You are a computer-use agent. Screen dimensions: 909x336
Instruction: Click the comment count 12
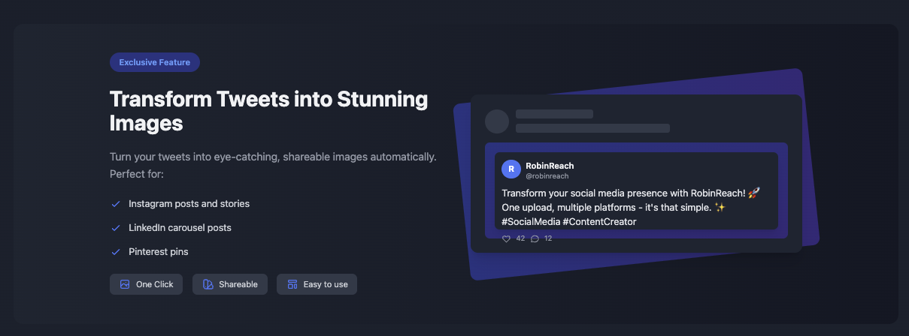[548, 238]
